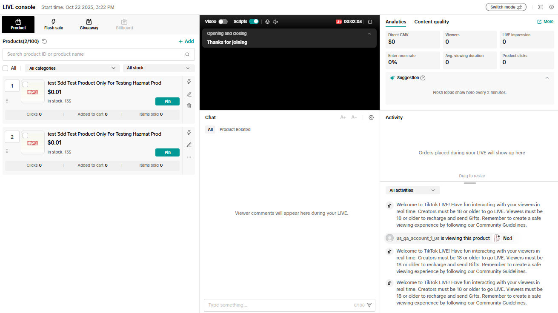Open the All categories dropdown
558x313 pixels.
click(x=72, y=68)
